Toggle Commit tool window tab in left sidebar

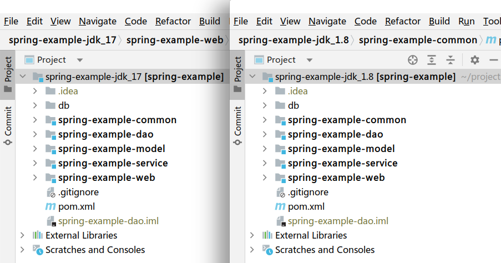(x=8, y=125)
